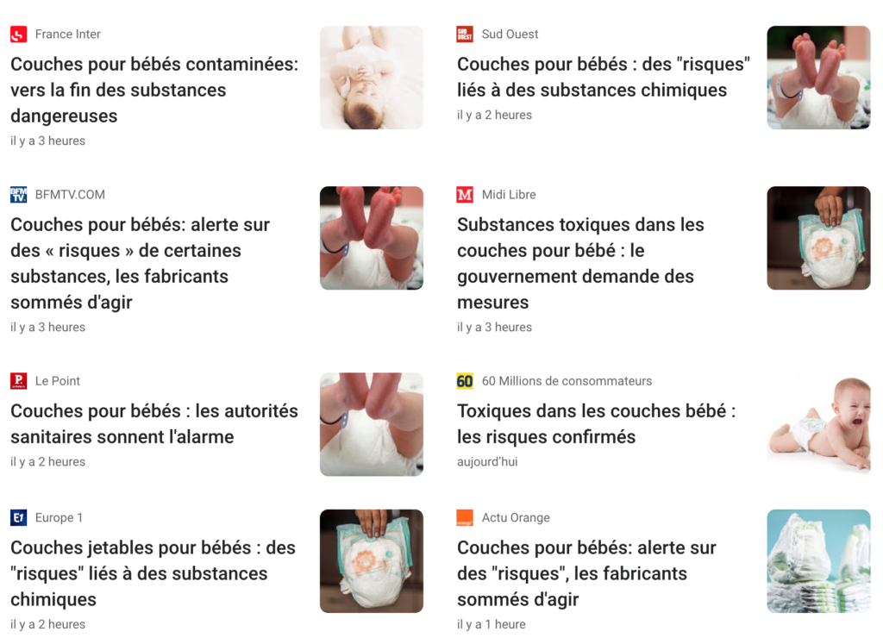Open Le Point headline about autorités sanitaires
The image size is (883, 644).
point(154,424)
